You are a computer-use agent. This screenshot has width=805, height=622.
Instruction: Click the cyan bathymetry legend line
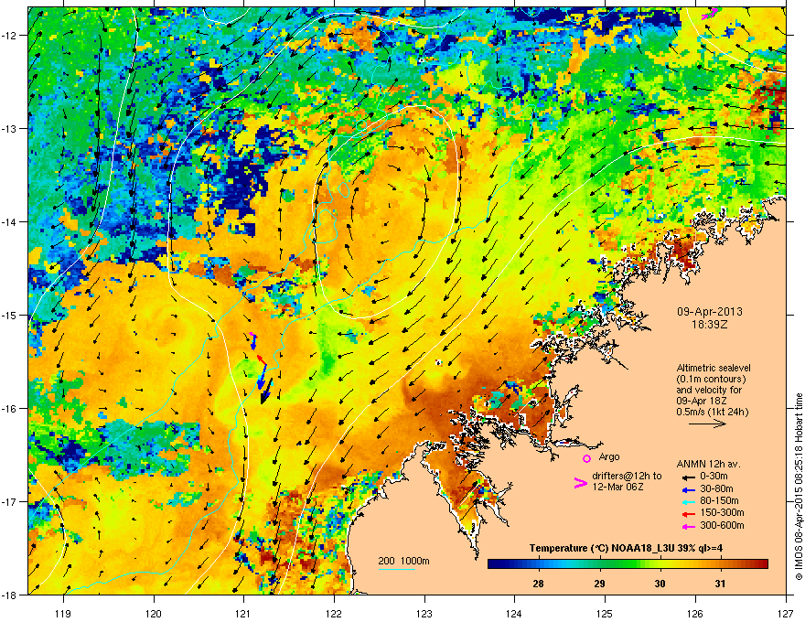click(397, 569)
